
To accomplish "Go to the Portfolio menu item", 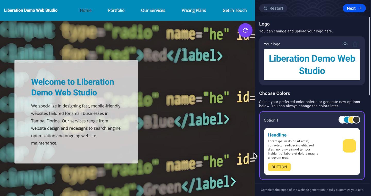I will pos(116,10).
